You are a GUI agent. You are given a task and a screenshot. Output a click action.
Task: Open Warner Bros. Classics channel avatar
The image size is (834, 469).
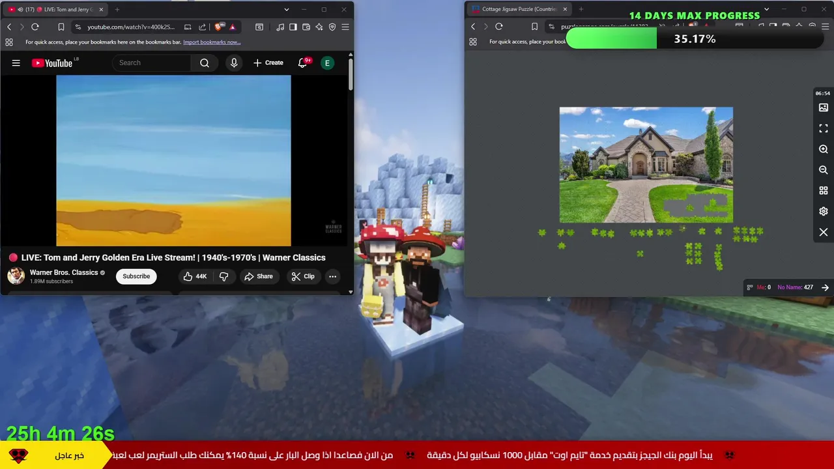(x=16, y=276)
